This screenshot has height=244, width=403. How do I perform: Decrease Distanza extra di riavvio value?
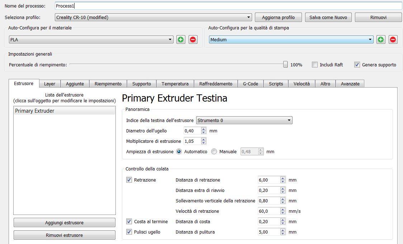point(283,192)
